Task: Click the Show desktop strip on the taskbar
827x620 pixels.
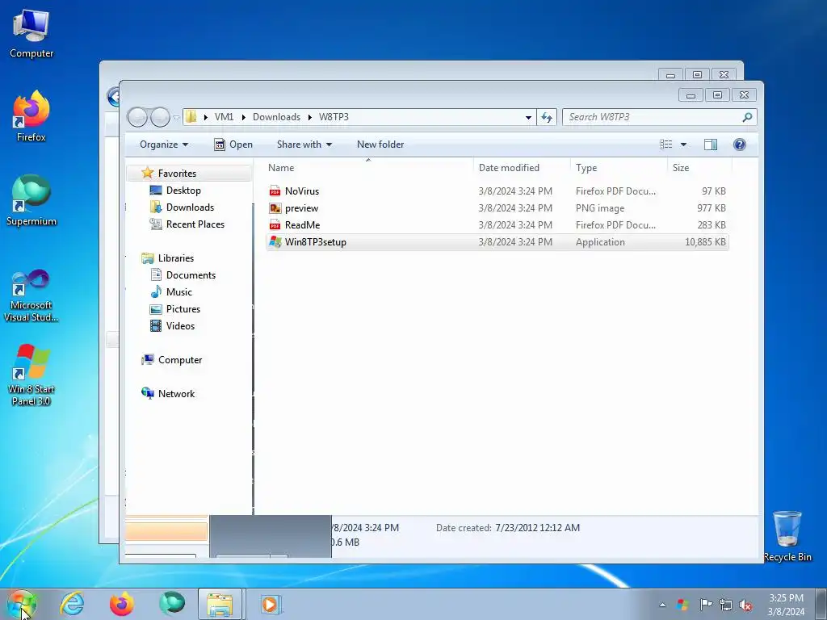Action: click(x=821, y=605)
